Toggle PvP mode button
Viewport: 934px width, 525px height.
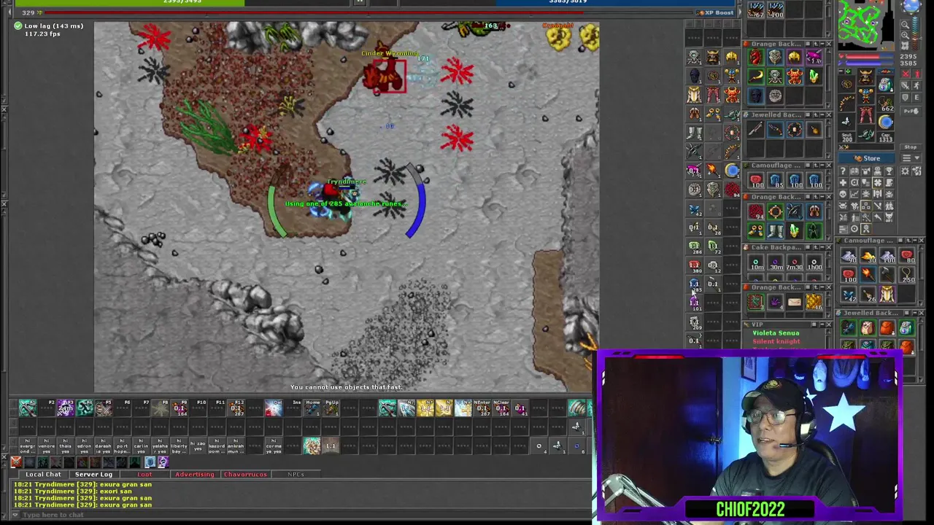click(x=911, y=111)
